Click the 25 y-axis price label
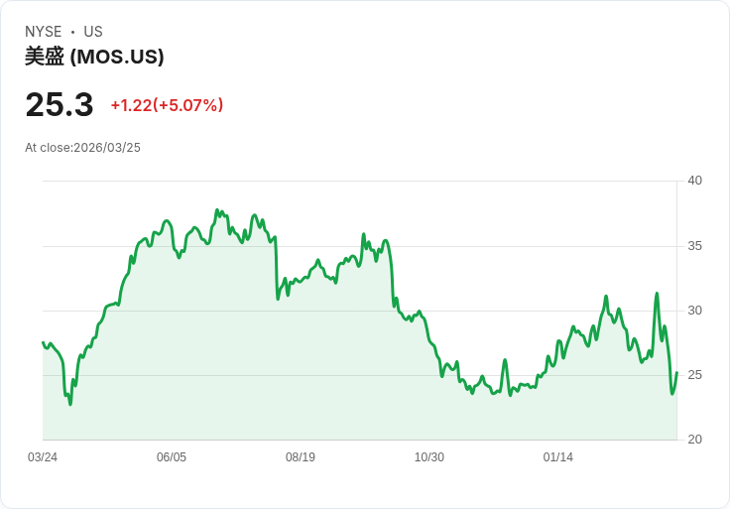 [694, 375]
